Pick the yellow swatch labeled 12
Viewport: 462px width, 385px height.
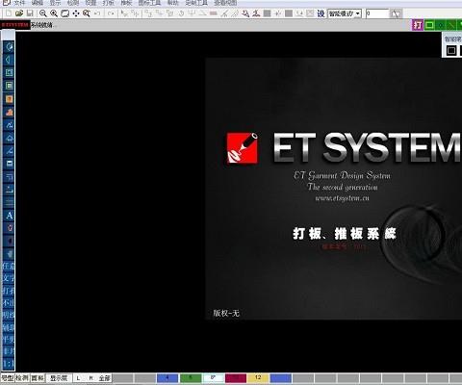[258, 378]
